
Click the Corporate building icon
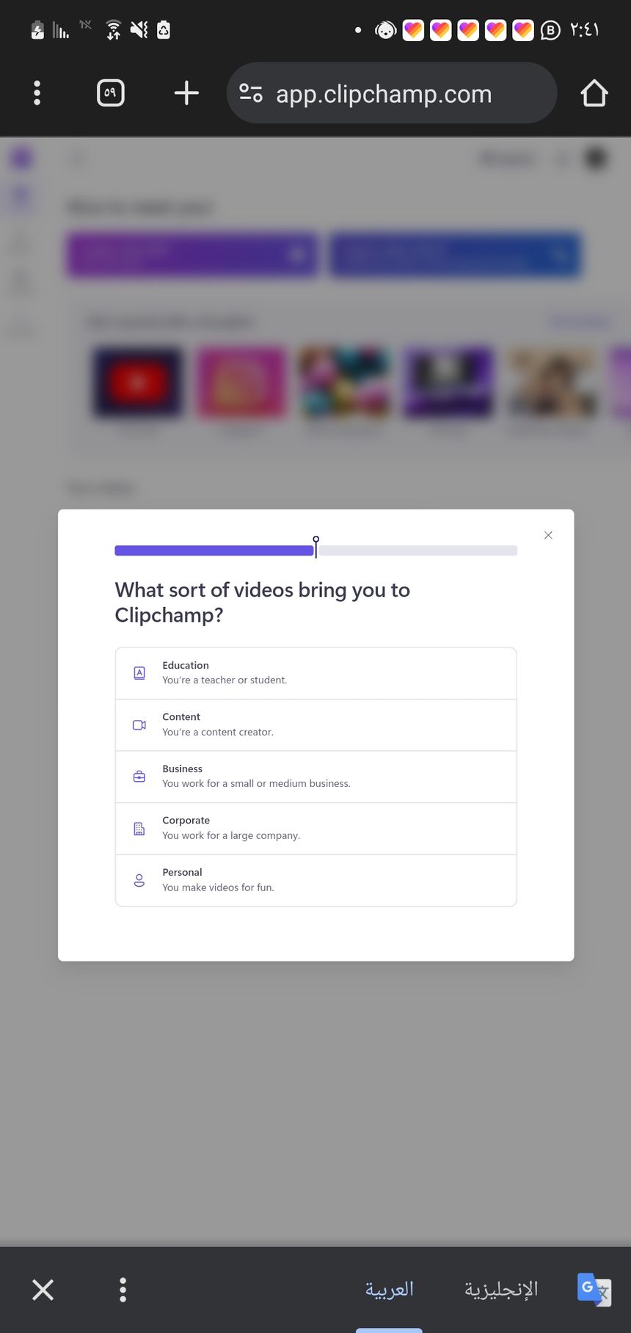coord(139,829)
